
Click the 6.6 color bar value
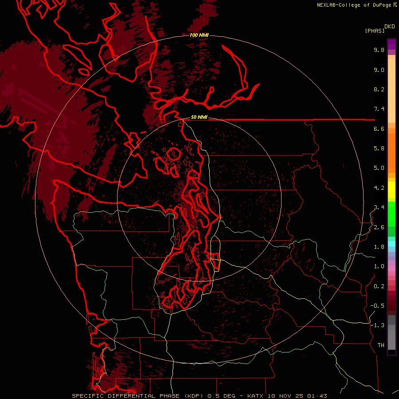(x=379, y=129)
